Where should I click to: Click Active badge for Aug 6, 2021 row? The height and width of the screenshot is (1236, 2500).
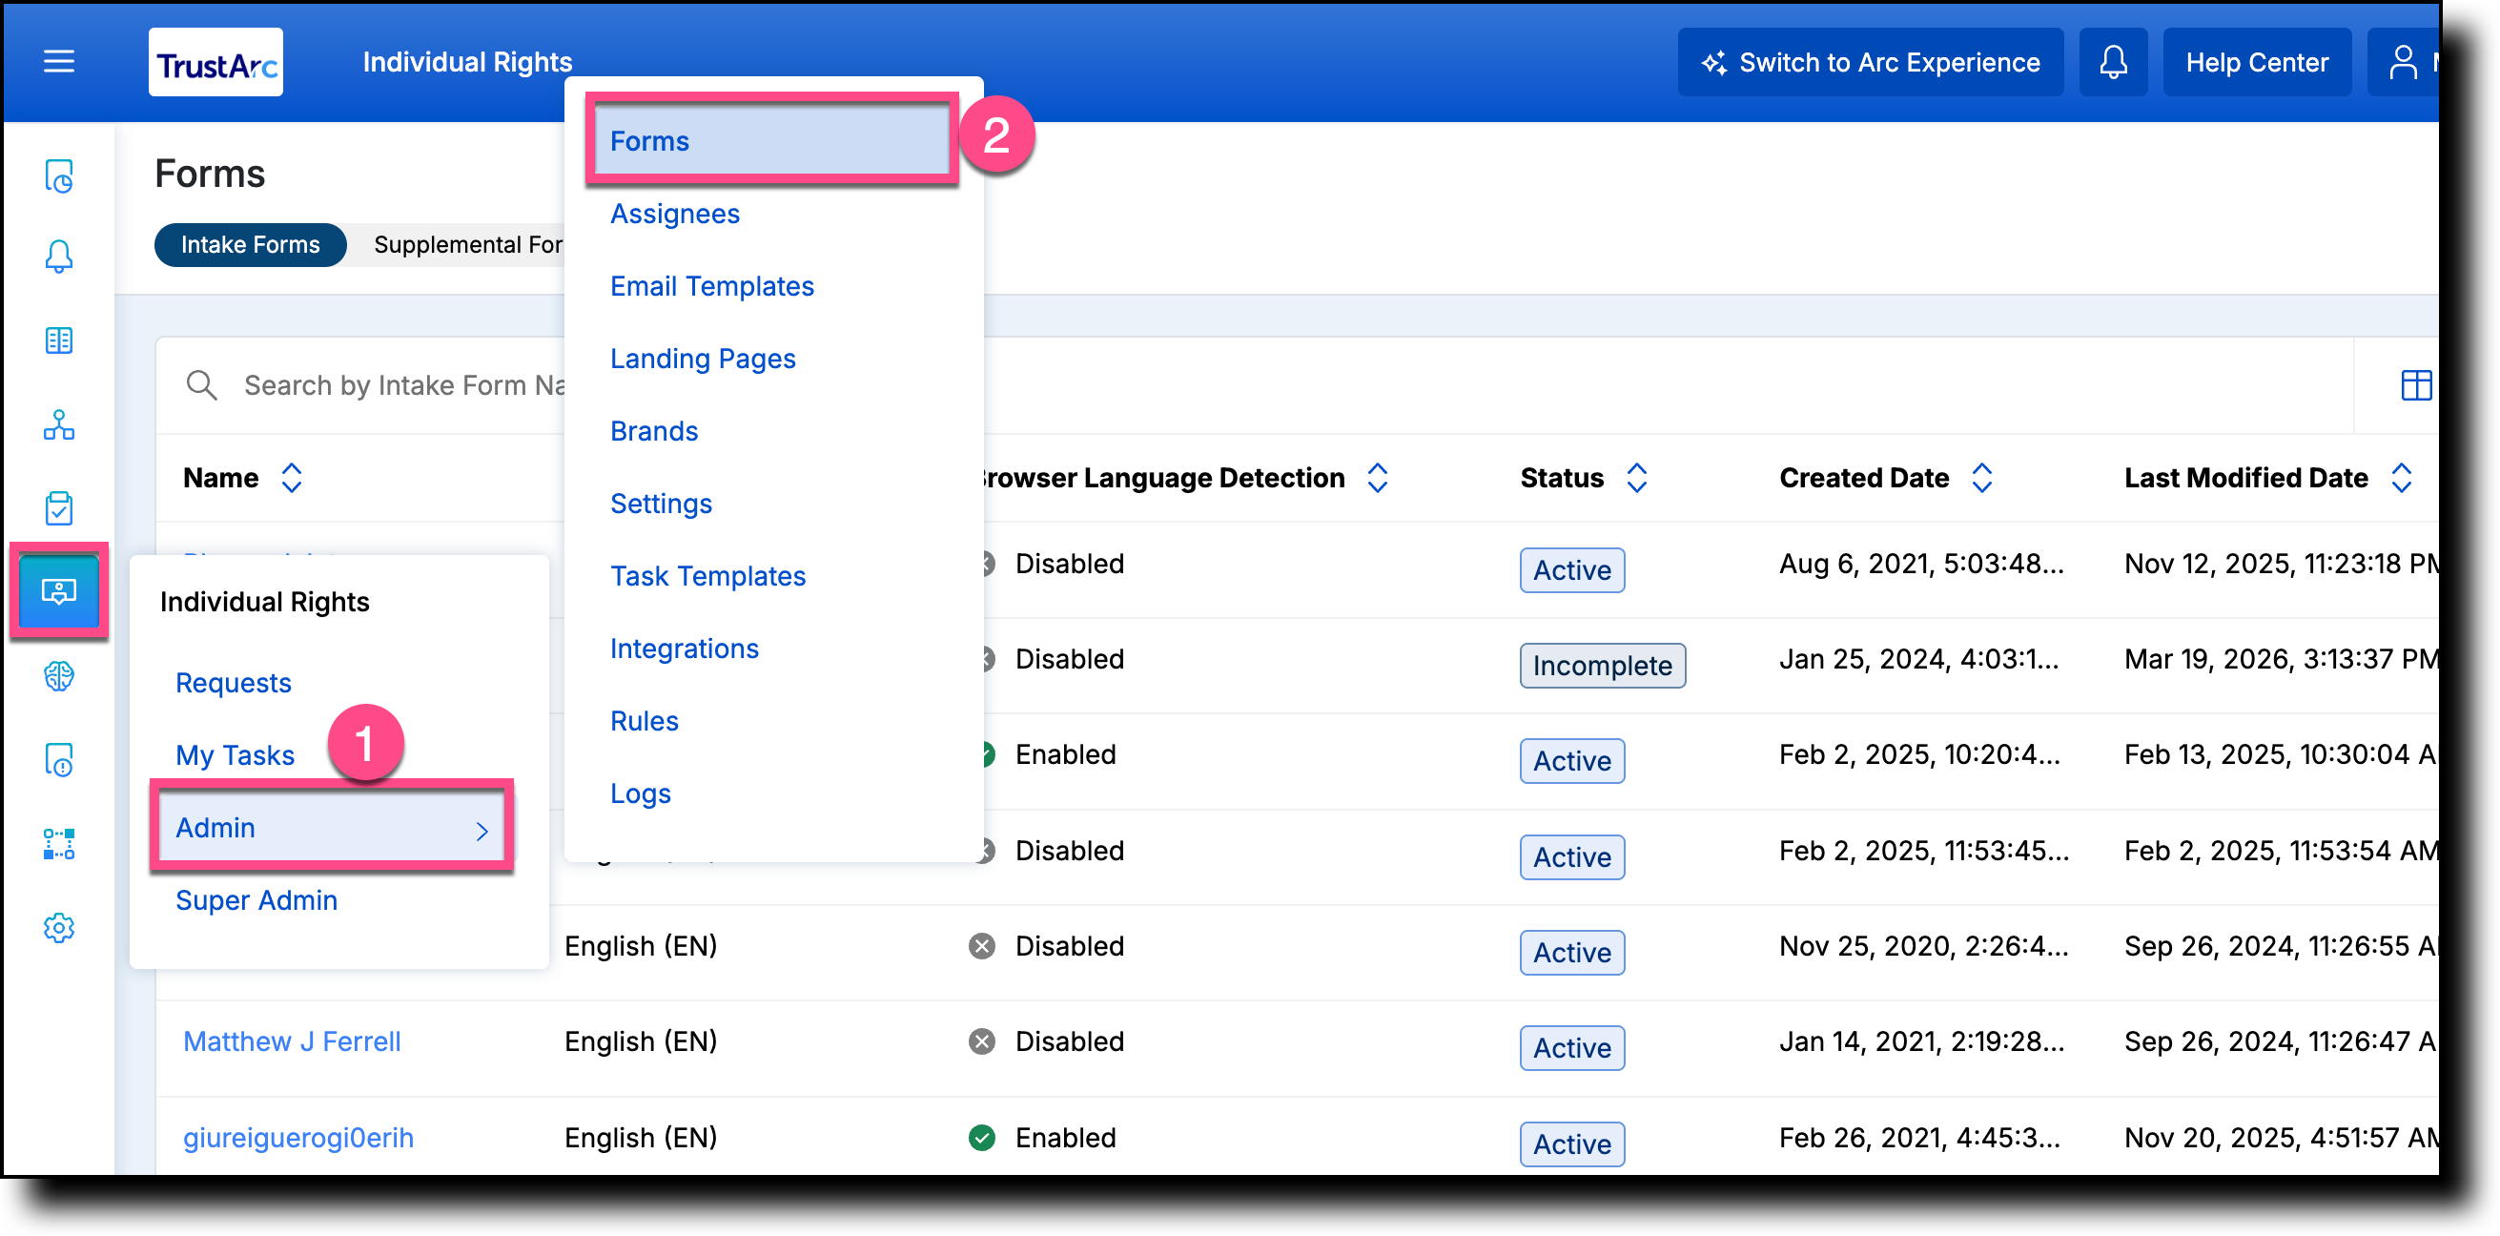tap(1571, 570)
